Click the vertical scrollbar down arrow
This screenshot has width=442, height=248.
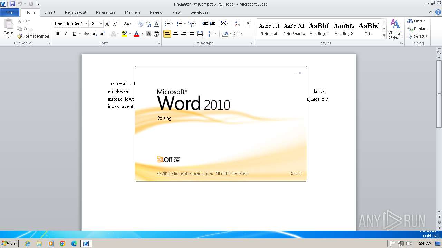pyautogui.click(x=439, y=212)
